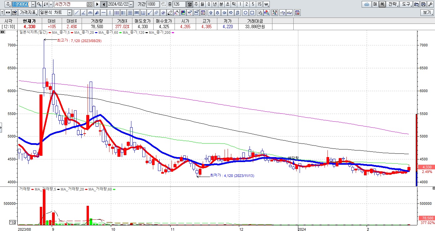The height and width of the screenshot is (231, 435).
Task: Select the trend line drawing tool
Action: [x=77, y=13]
